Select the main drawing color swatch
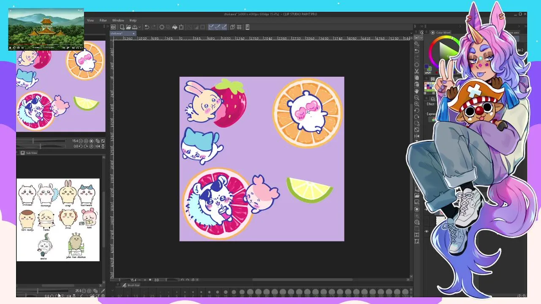 click(x=427, y=66)
